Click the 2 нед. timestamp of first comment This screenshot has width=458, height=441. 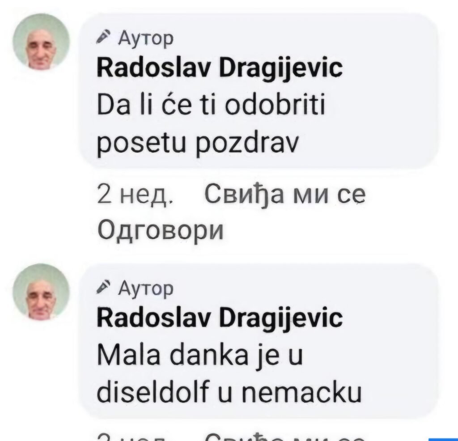135,195
